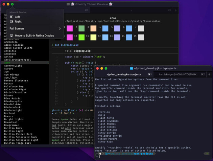
Task: Click the light blue swatch number 12
Action: click(105, 37)
